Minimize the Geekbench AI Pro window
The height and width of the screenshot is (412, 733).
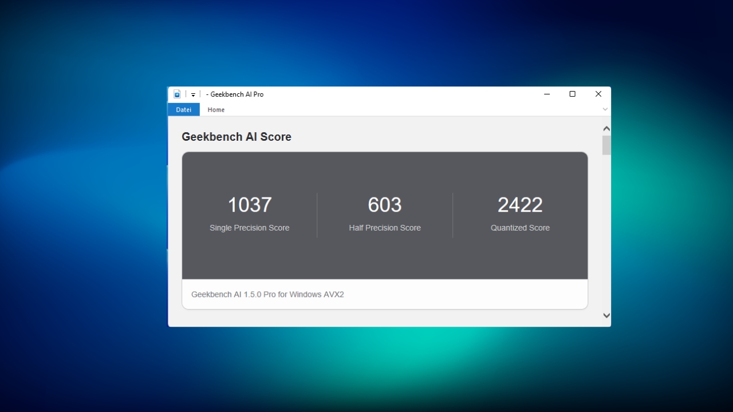coord(547,94)
